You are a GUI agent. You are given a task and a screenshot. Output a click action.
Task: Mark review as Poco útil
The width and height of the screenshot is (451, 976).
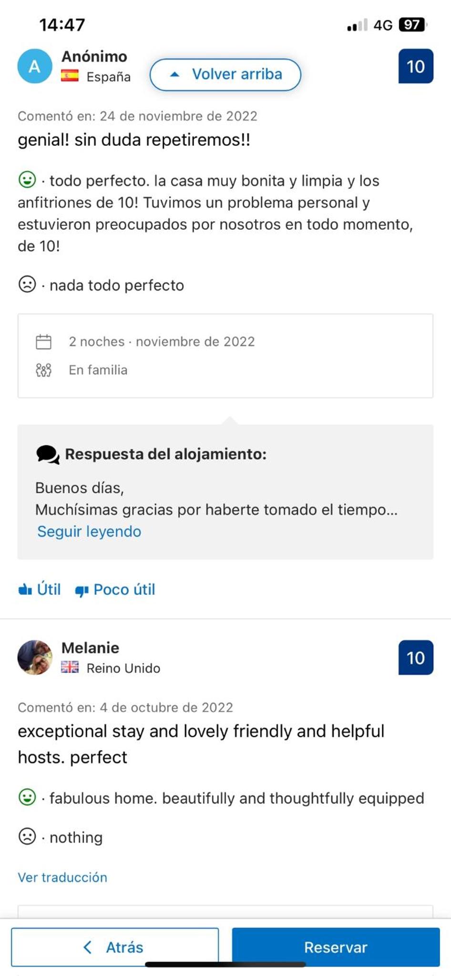(x=115, y=590)
